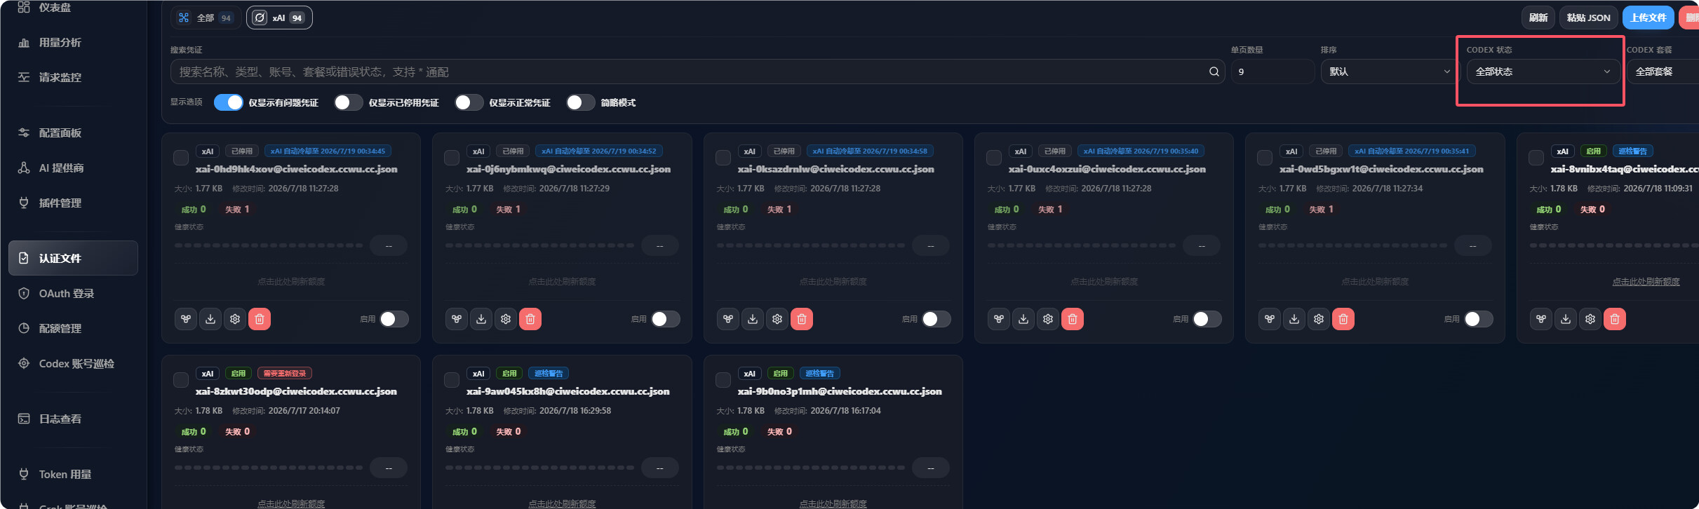Click the 单页数量 page size field

(1272, 72)
